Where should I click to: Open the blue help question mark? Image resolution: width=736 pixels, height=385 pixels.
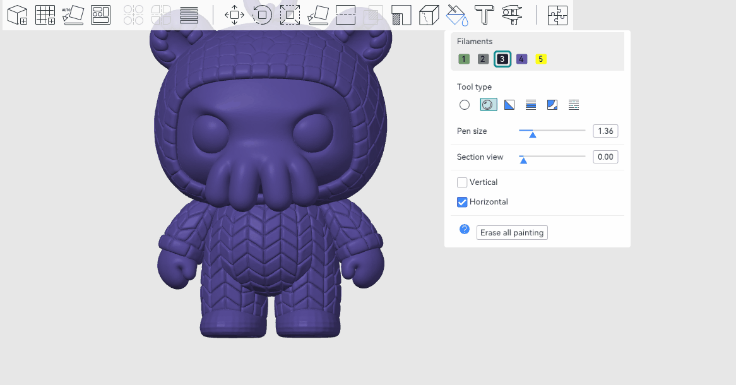tap(464, 229)
